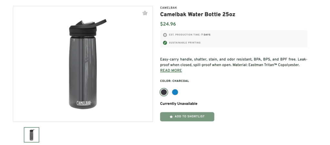Click the star icon inside shortlist button
Screen dimensions: 330x145
pyautogui.click(x=171, y=117)
